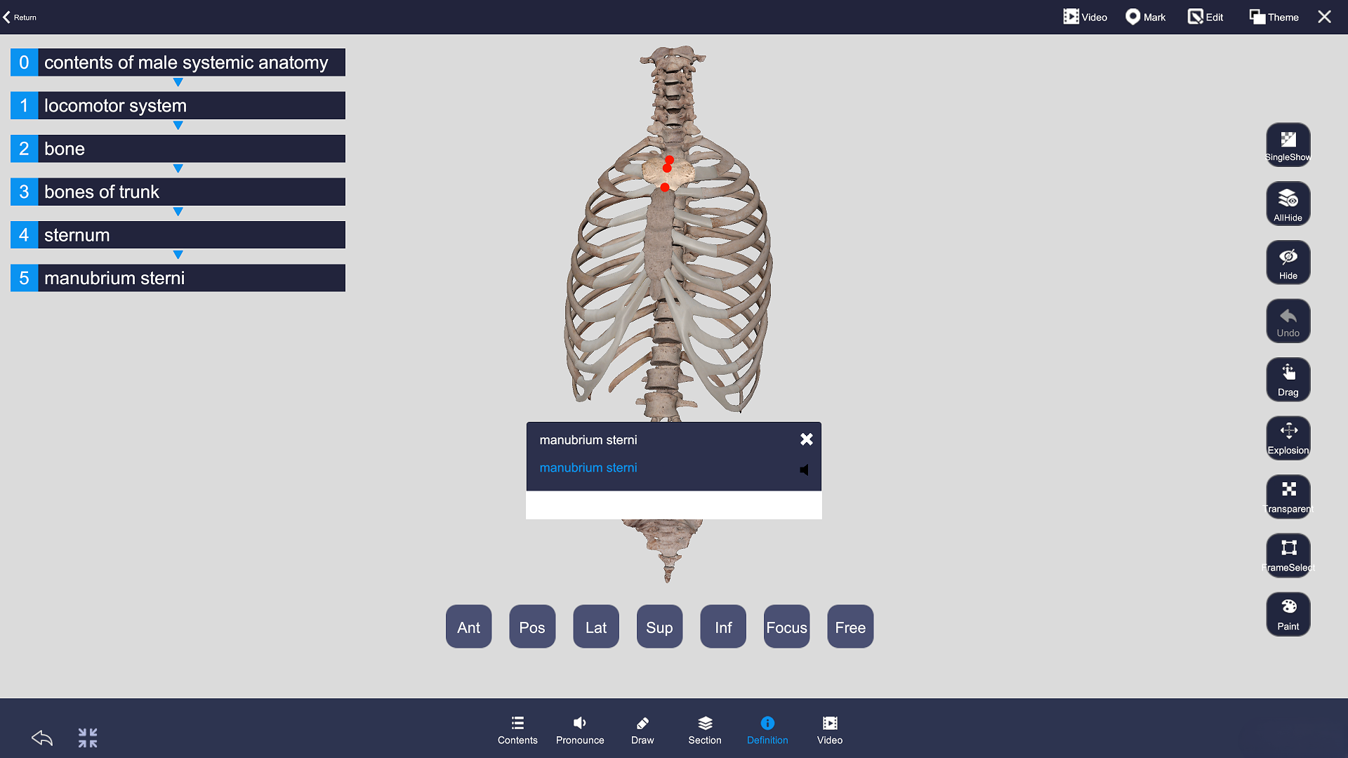Enable the FrameSelect tool
Image resolution: width=1348 pixels, height=758 pixels.
[x=1288, y=555]
